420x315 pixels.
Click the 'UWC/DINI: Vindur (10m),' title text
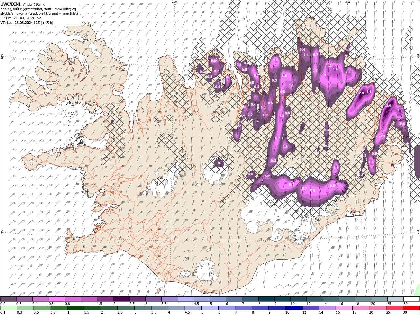22,4
